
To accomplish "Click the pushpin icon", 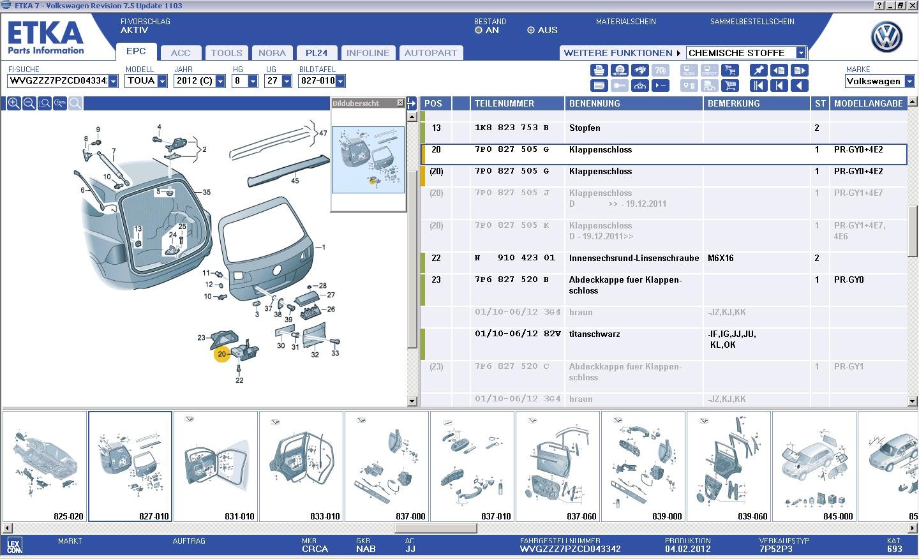I will point(758,70).
